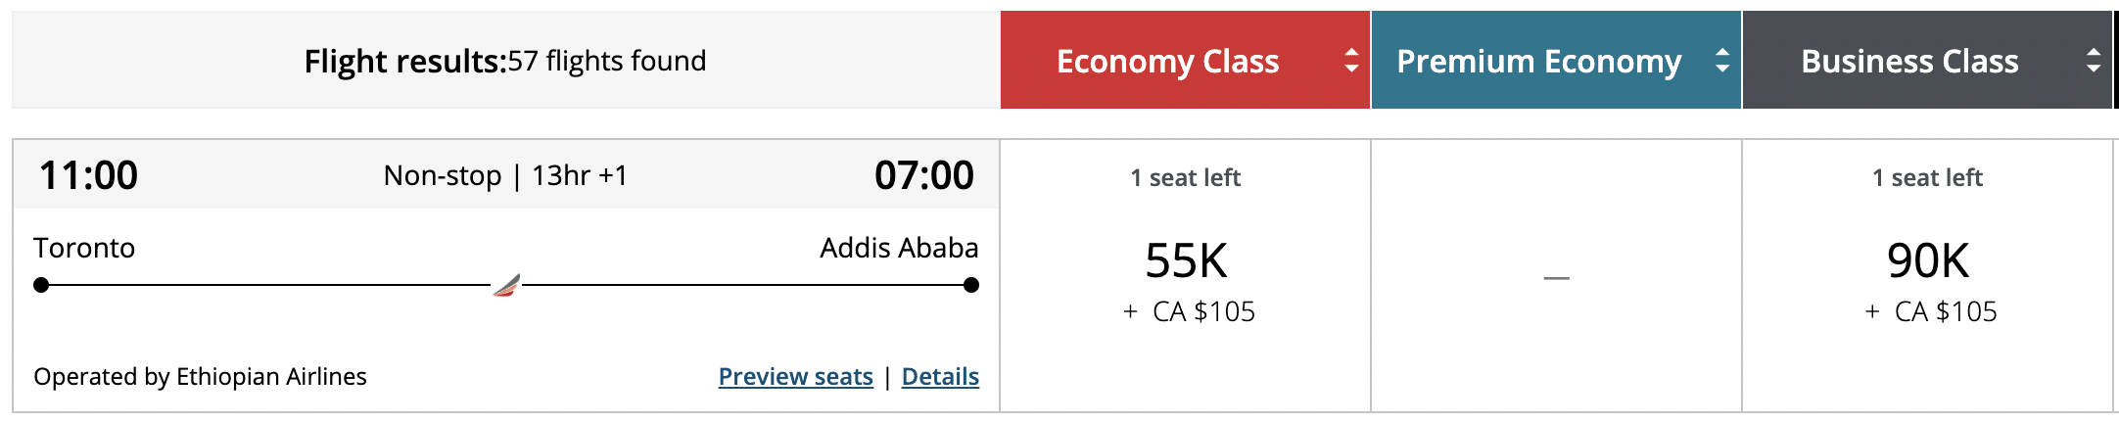Select the 90K Business Class fare

coord(1927,261)
